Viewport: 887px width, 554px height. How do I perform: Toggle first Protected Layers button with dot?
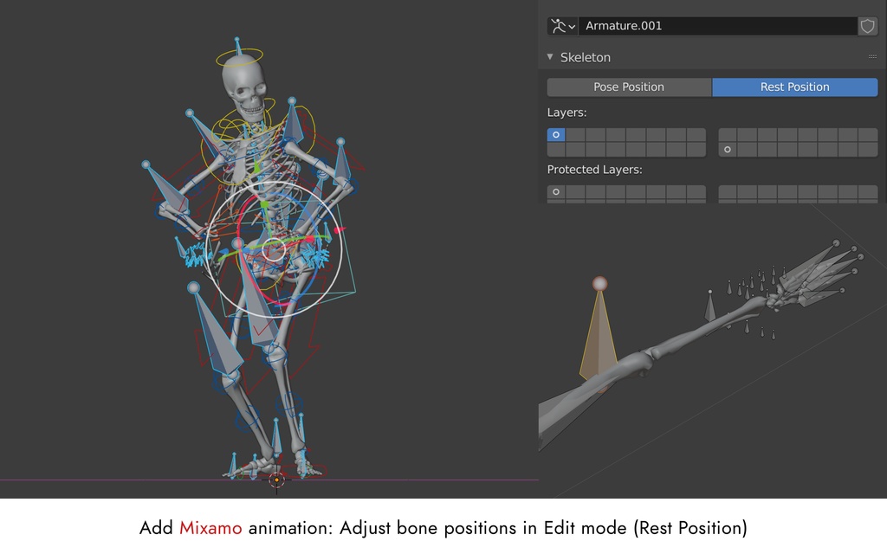coord(556,191)
